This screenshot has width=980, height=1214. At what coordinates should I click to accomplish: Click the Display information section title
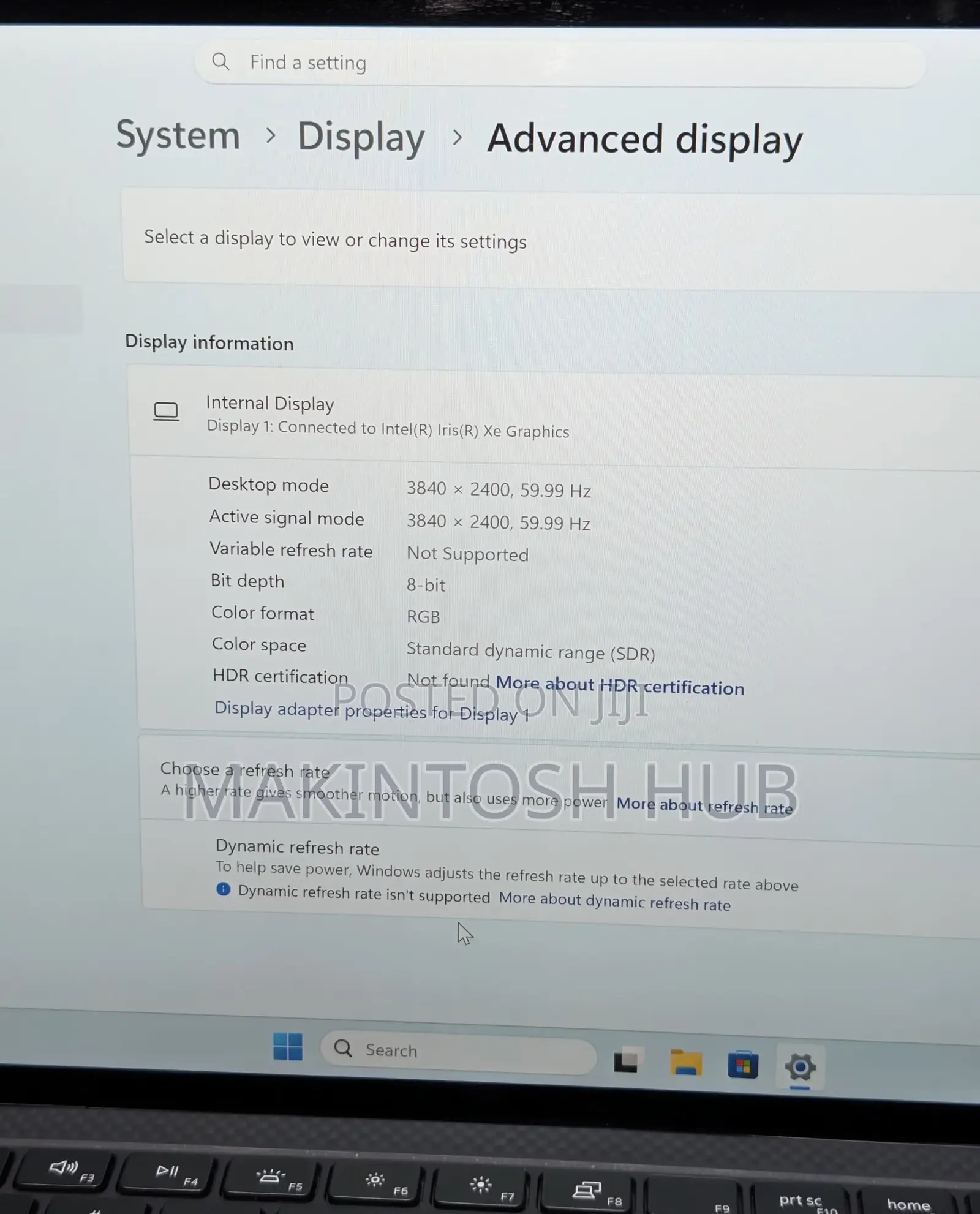click(209, 342)
